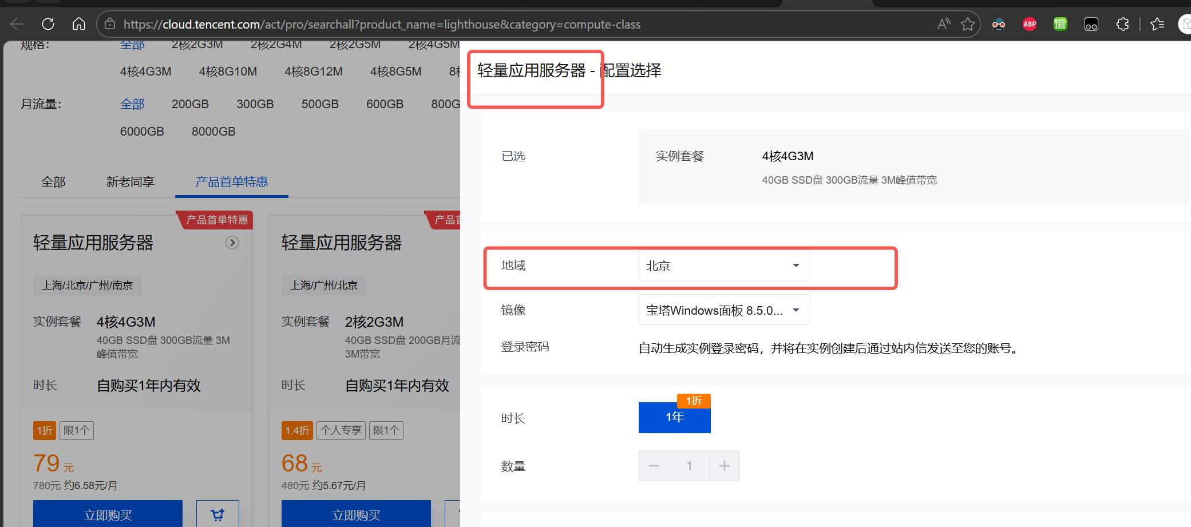Filter monthly traffic by 8000GB

213,132
